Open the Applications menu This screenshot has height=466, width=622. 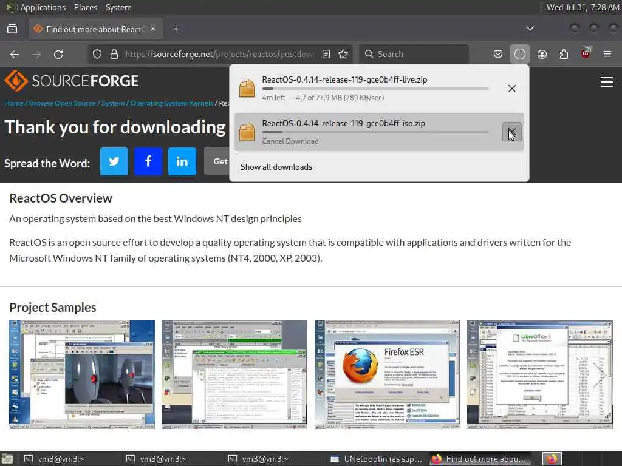tap(43, 7)
